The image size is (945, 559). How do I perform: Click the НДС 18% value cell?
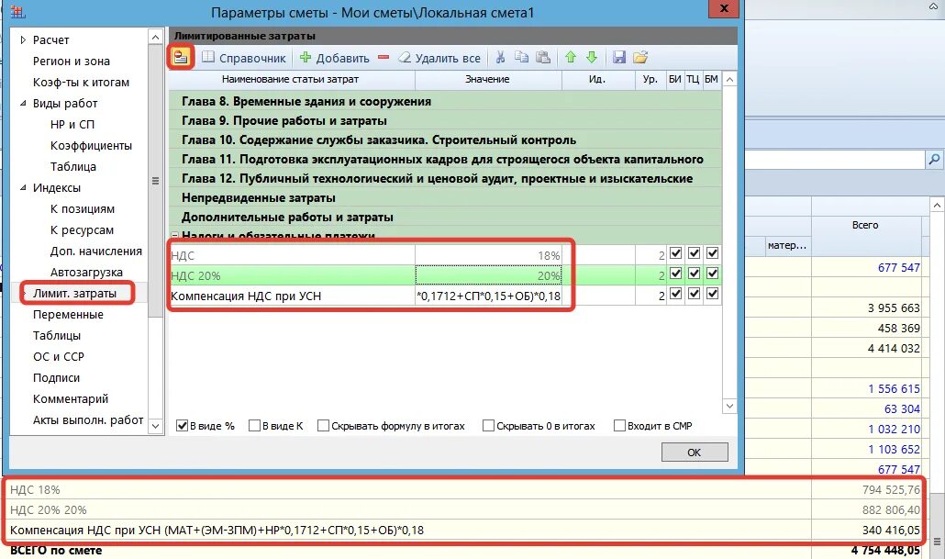pos(488,255)
